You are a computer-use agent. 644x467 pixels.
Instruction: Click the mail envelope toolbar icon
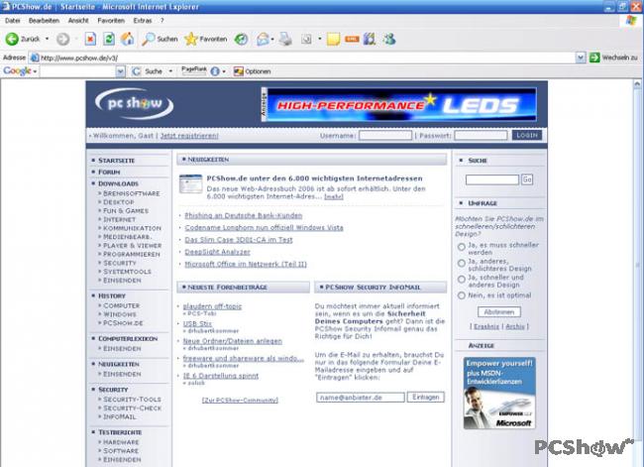click(262, 39)
